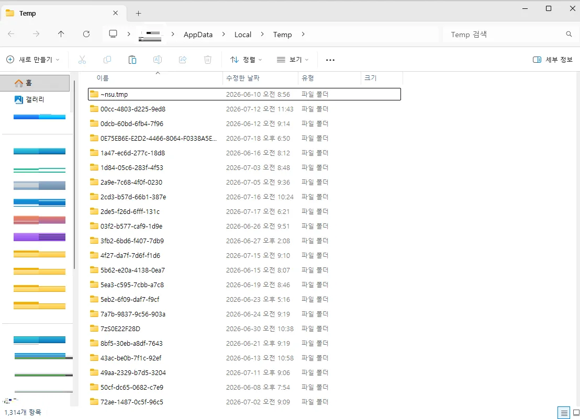Click the This PC monitor icon

(x=113, y=34)
